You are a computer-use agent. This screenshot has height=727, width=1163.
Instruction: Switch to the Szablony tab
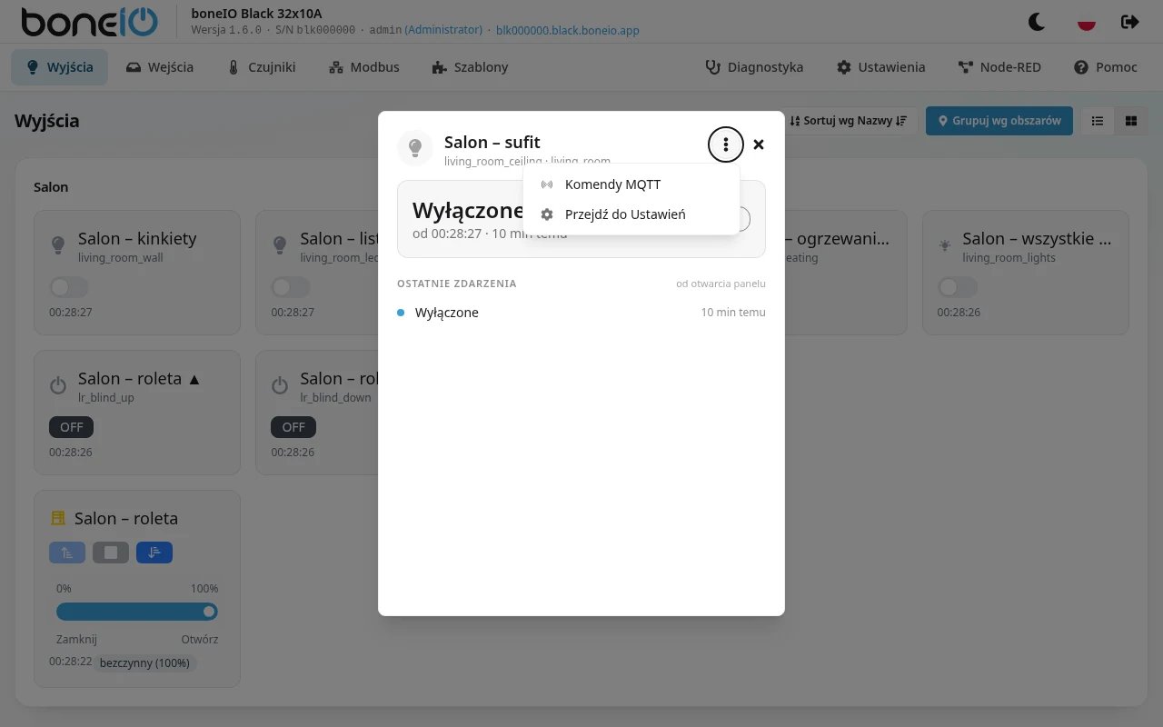(471, 67)
